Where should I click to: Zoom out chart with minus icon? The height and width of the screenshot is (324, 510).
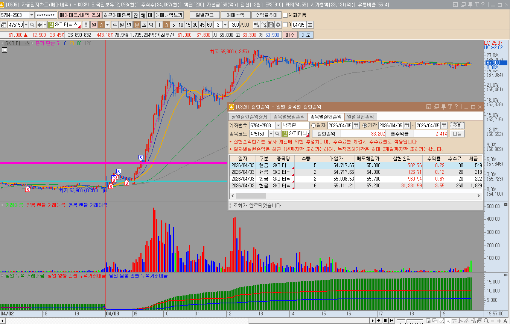point(493,321)
